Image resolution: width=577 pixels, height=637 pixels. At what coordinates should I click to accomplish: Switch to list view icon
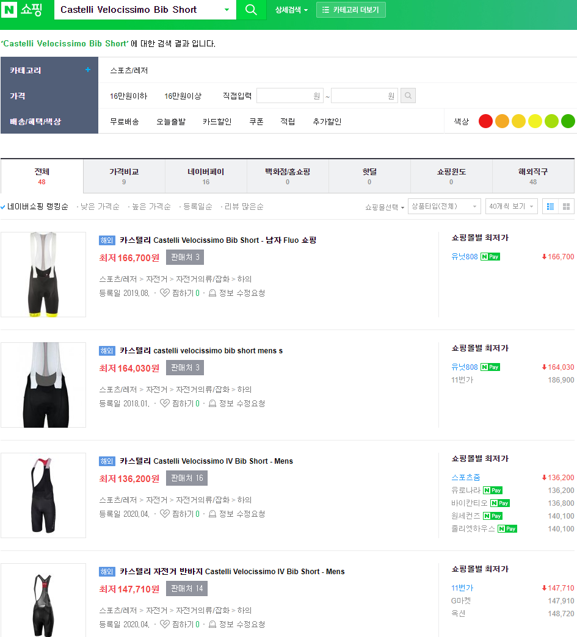click(x=551, y=206)
